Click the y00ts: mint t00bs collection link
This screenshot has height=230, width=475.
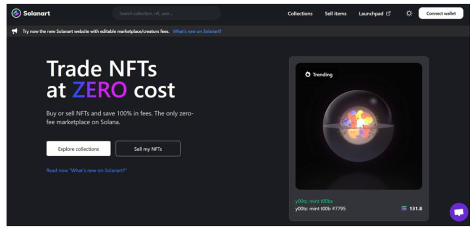click(314, 201)
